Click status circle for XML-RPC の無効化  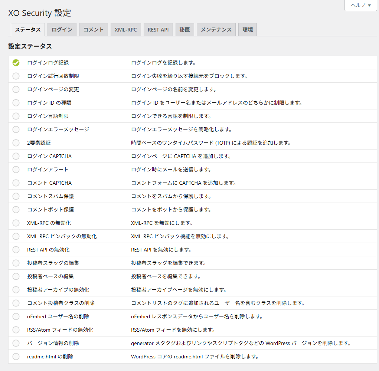tap(16, 223)
